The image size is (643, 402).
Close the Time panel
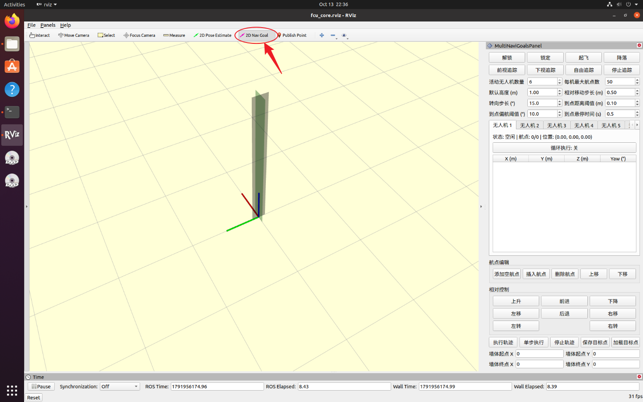639,377
